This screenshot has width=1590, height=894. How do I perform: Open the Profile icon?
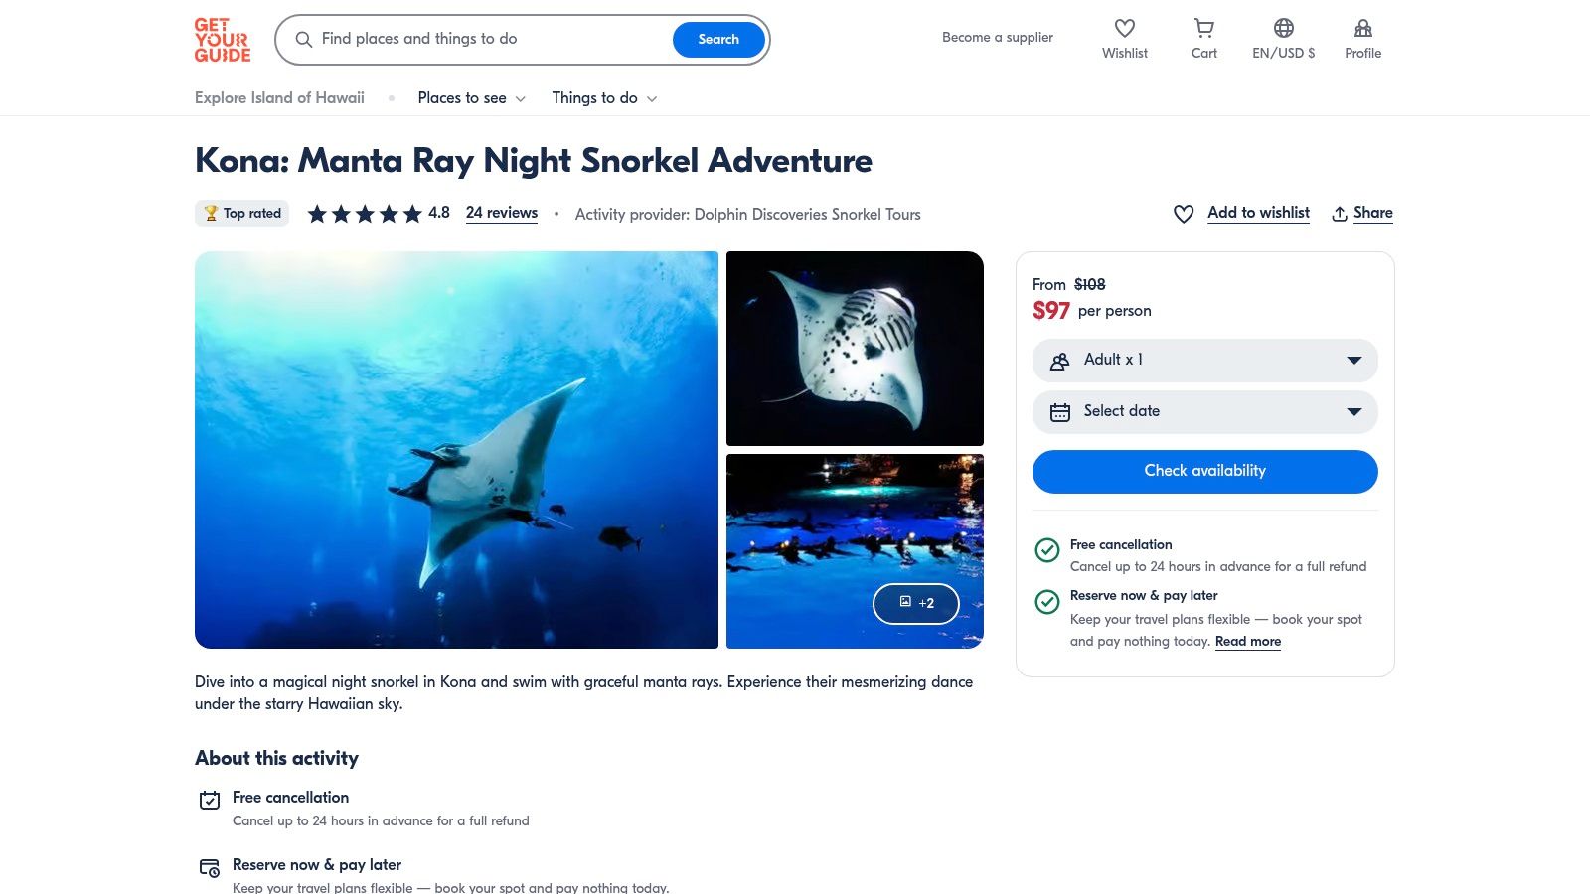coord(1362,29)
